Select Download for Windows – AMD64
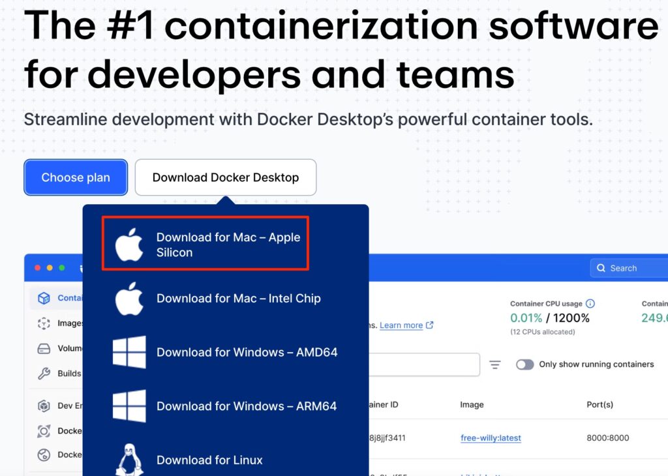This screenshot has height=476, width=668. 247,352
